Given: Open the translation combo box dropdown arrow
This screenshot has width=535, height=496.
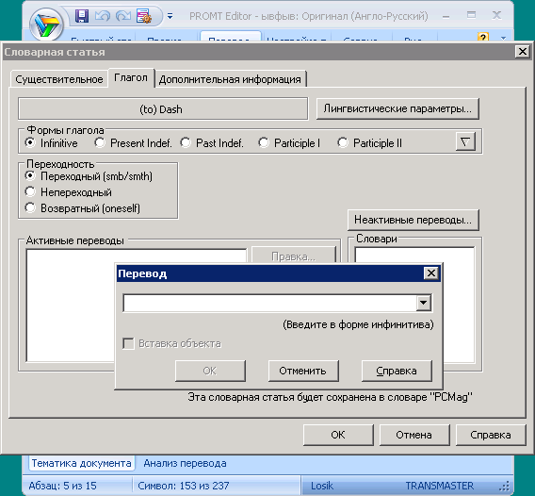Looking at the screenshot, I should (x=424, y=303).
